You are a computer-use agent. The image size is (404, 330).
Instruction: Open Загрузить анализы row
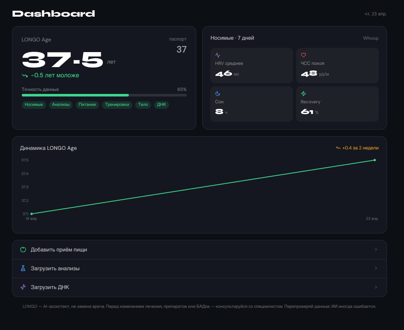(x=199, y=269)
